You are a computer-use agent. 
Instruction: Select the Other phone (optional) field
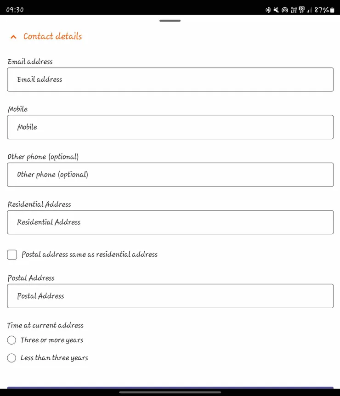[170, 175]
